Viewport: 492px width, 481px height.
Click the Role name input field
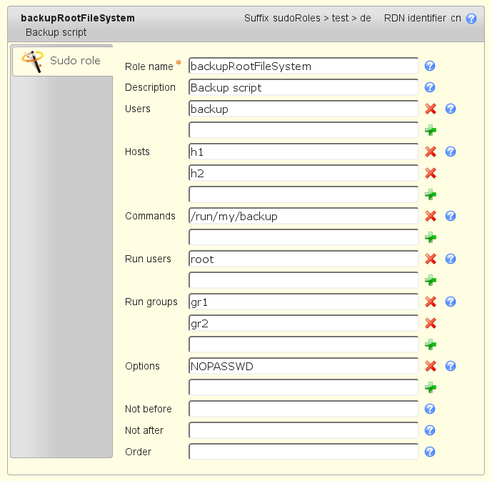pos(303,66)
